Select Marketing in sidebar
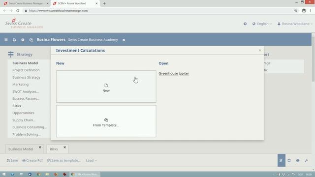Image resolution: width=315 pixels, height=177 pixels. pyautogui.click(x=21, y=84)
